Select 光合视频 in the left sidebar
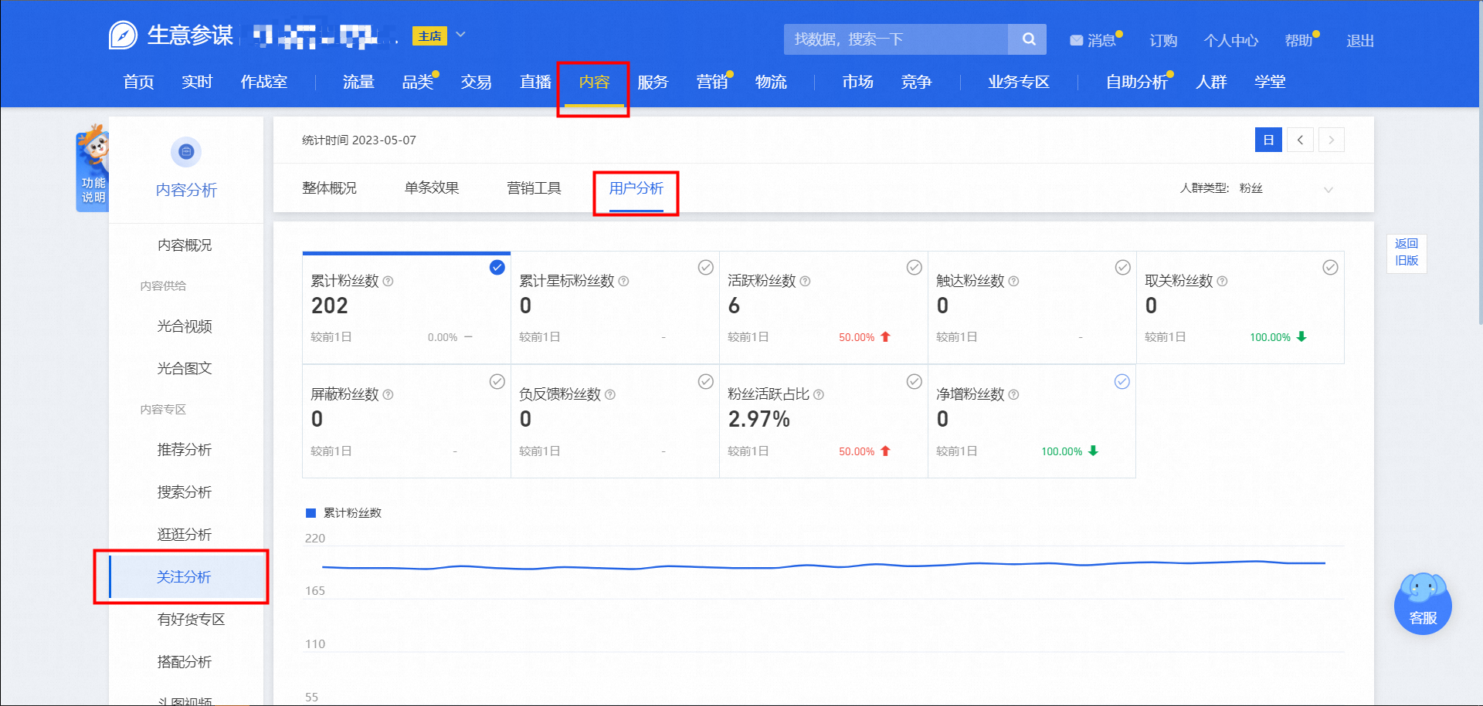The image size is (1483, 706). click(186, 326)
